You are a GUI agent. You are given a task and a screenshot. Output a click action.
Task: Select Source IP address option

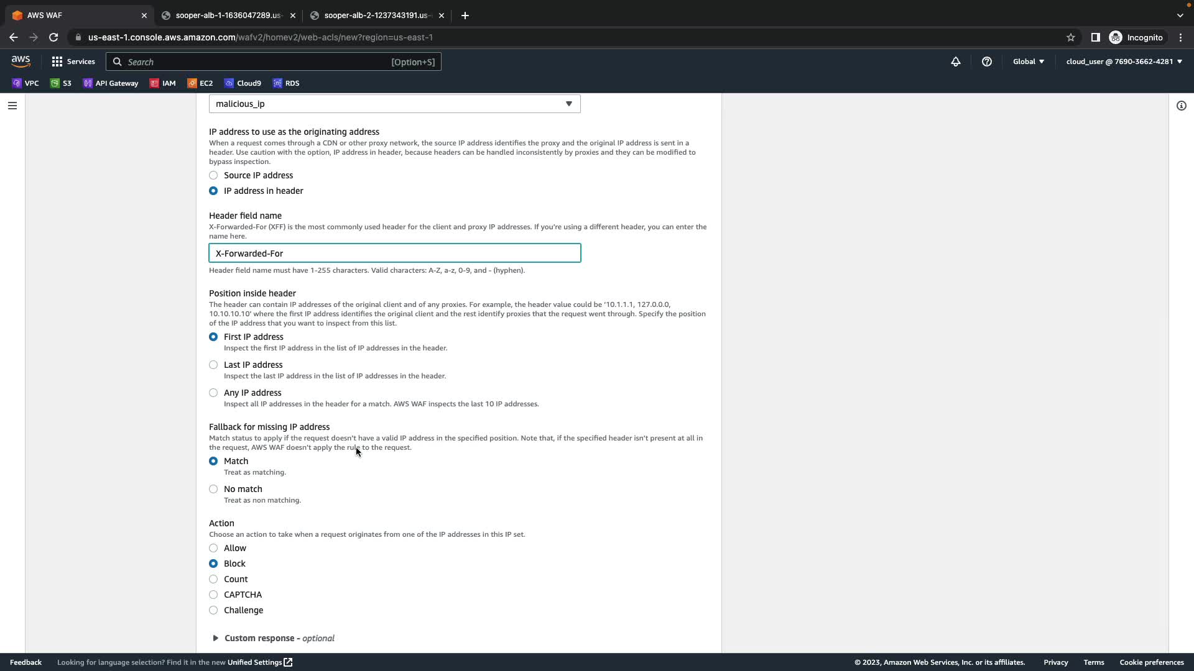point(213,175)
